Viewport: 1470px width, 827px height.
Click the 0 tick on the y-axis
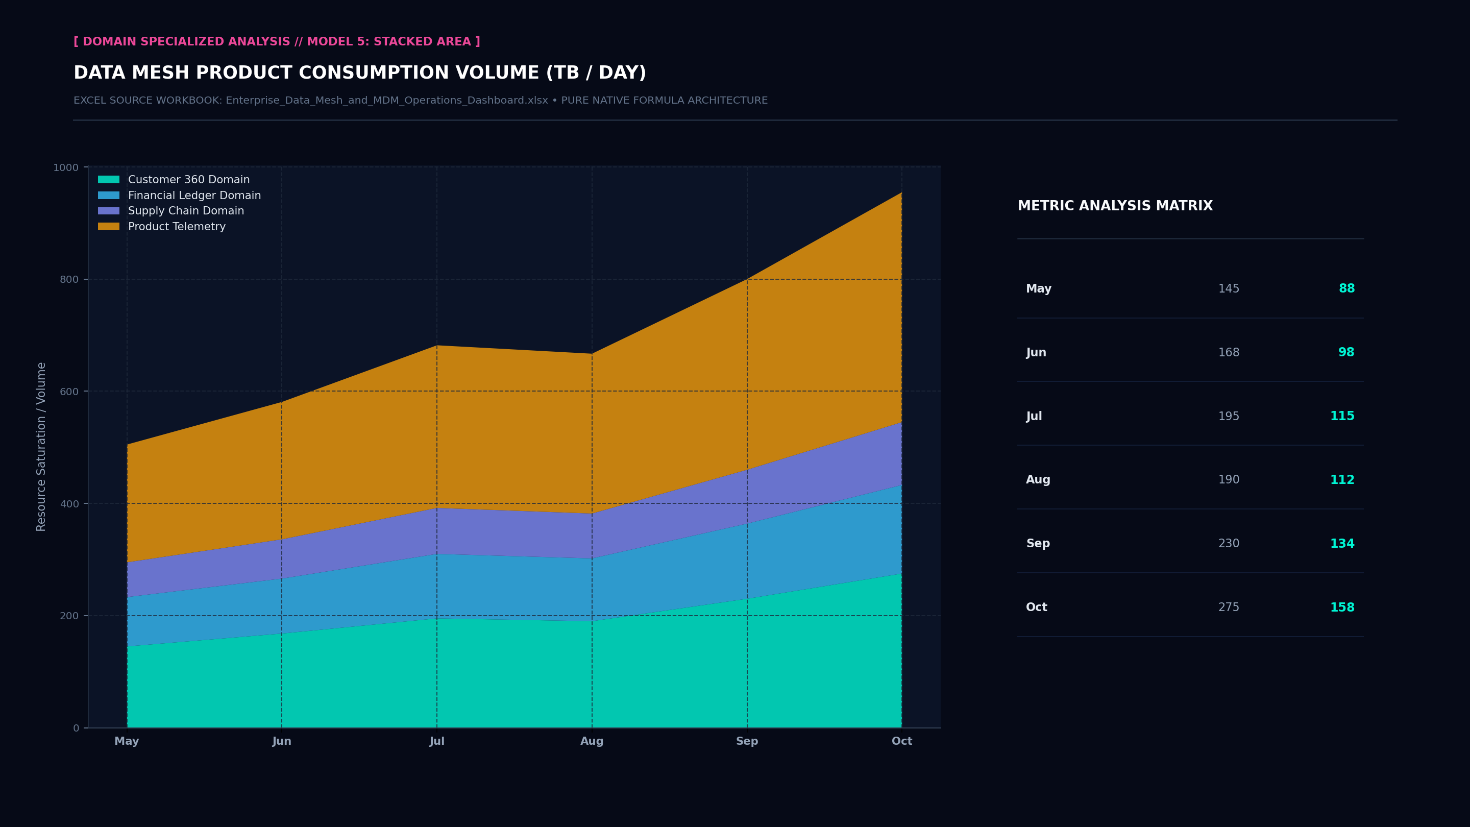pos(76,728)
